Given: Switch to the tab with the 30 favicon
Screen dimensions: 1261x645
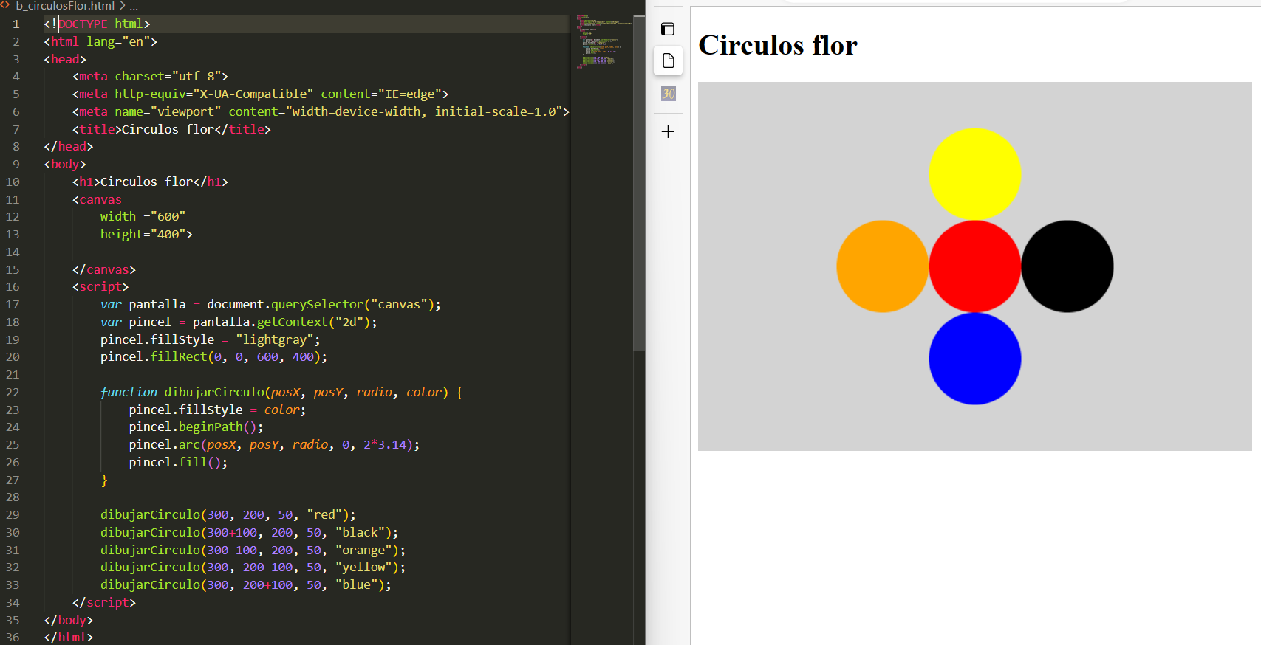Looking at the screenshot, I should coord(668,94).
